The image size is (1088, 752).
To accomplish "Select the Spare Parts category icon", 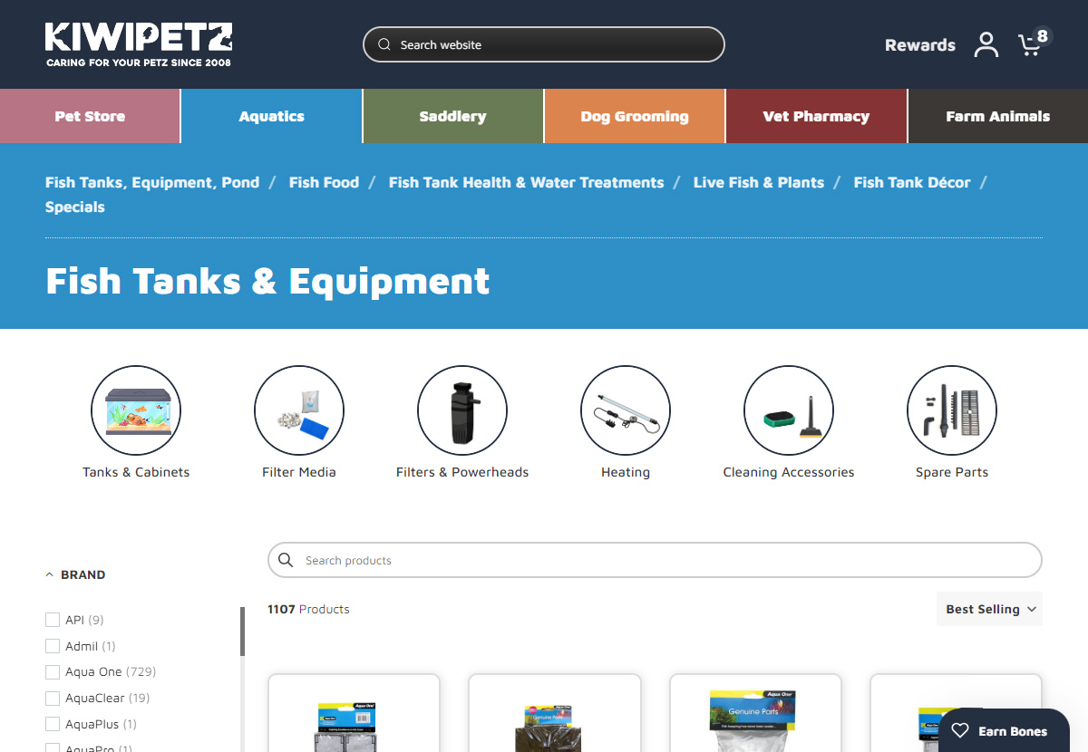I will [952, 410].
